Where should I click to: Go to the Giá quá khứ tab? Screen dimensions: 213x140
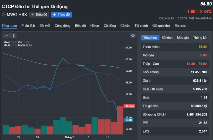click(161, 26)
